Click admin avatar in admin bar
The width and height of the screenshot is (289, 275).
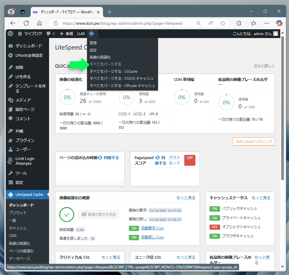(275, 34)
